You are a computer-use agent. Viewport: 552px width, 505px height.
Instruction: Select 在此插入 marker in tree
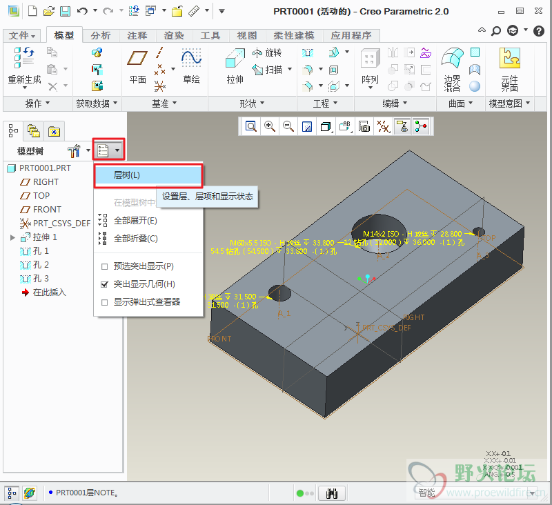(44, 293)
